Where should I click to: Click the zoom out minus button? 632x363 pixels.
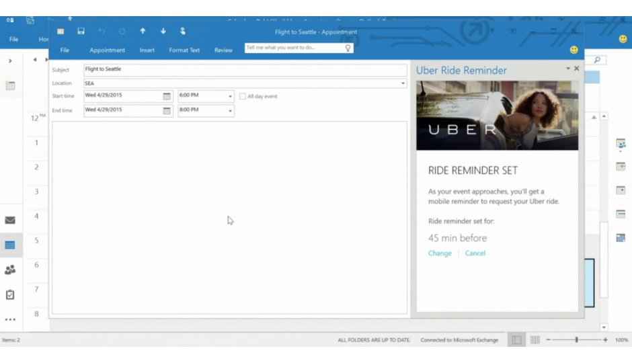tap(549, 340)
